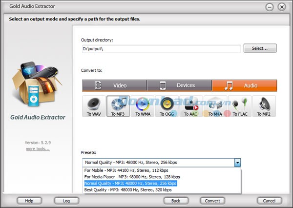Select the To OGG format icon
The width and height of the screenshot is (293, 208).
pyautogui.click(x=167, y=106)
